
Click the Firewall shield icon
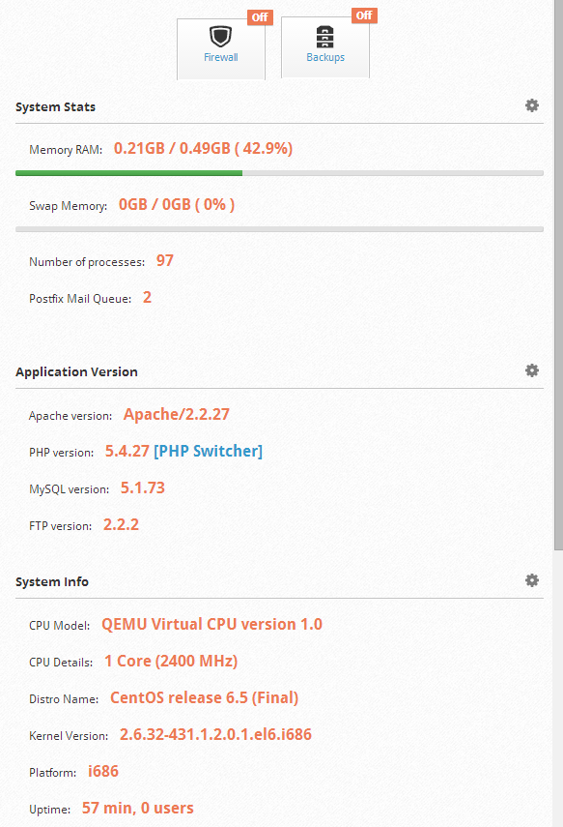(220, 37)
